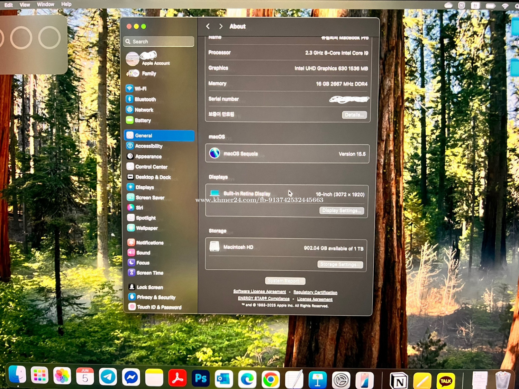
Task: Open the View menu
Action: coord(25,4)
